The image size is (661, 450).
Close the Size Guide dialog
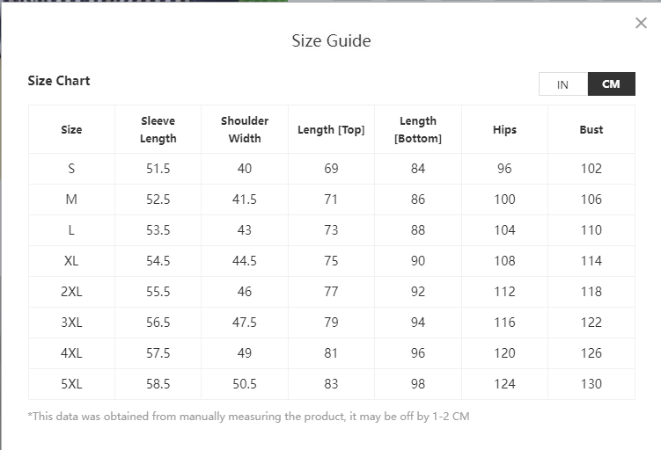[x=641, y=24]
